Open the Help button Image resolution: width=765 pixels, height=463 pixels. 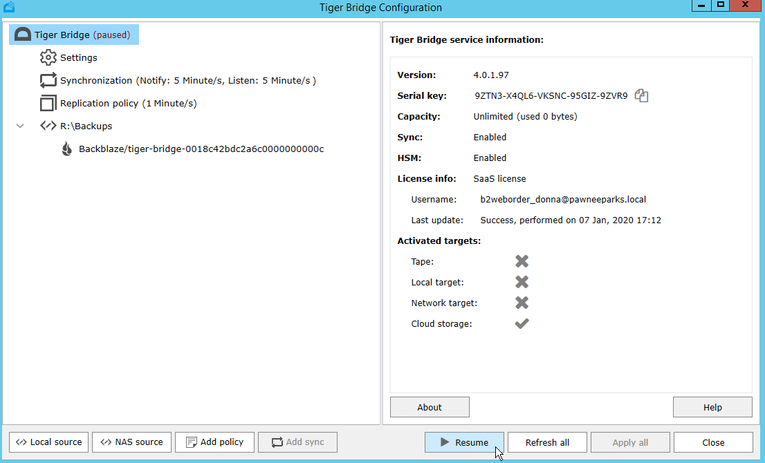coord(712,407)
